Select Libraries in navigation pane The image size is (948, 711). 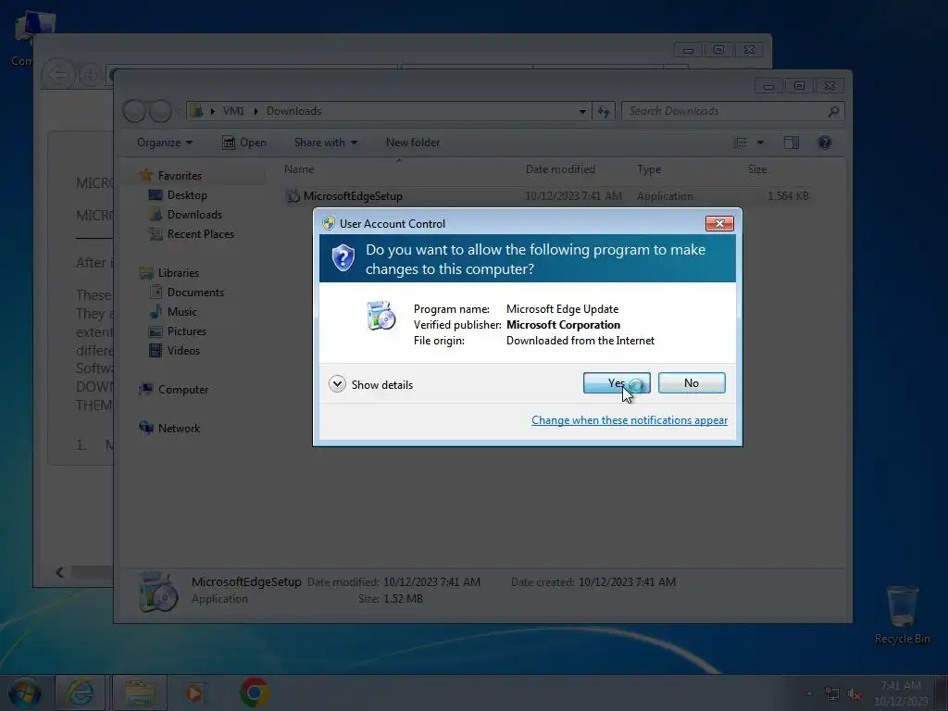point(179,273)
